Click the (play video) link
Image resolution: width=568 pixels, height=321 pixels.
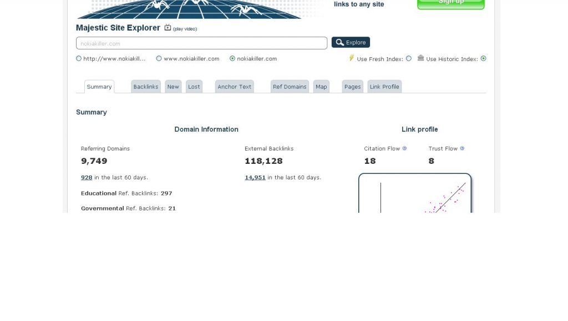(x=185, y=29)
